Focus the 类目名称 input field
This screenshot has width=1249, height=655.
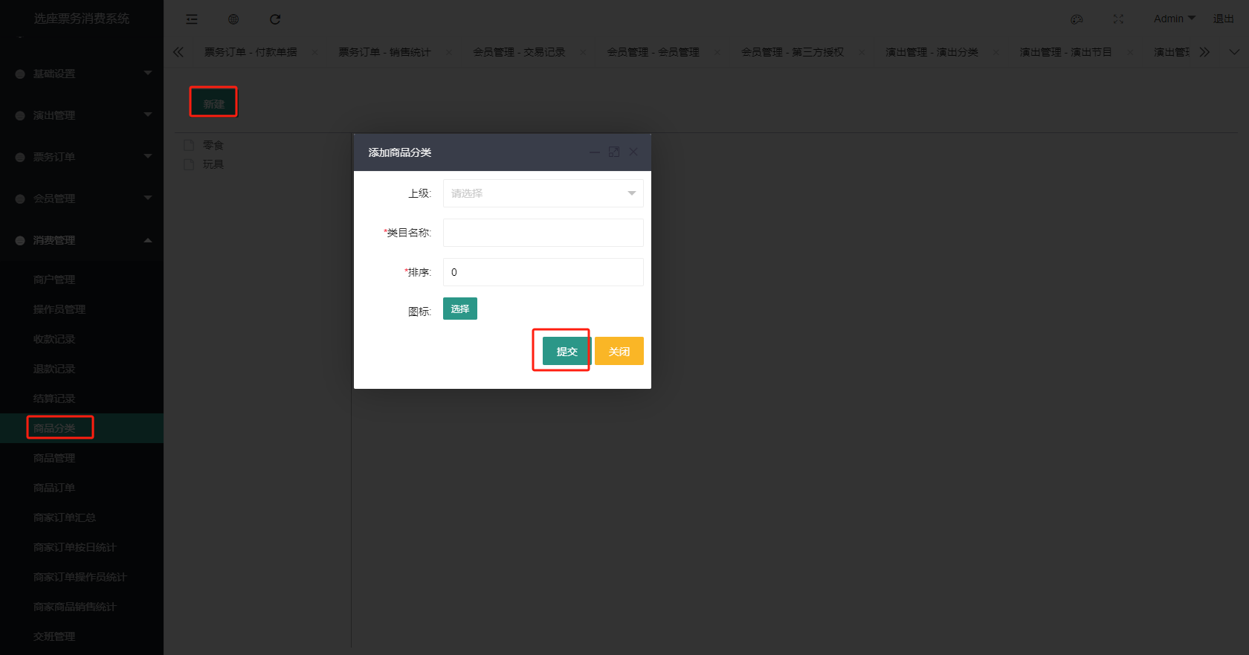(x=543, y=233)
